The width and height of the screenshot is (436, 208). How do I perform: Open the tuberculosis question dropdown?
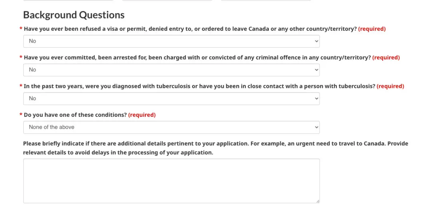[171, 98]
